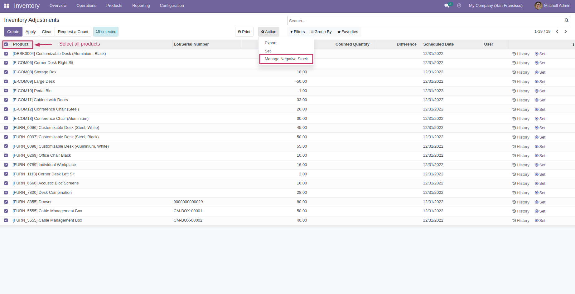
Task: Open the conversations chat icon
Action: coord(447,6)
